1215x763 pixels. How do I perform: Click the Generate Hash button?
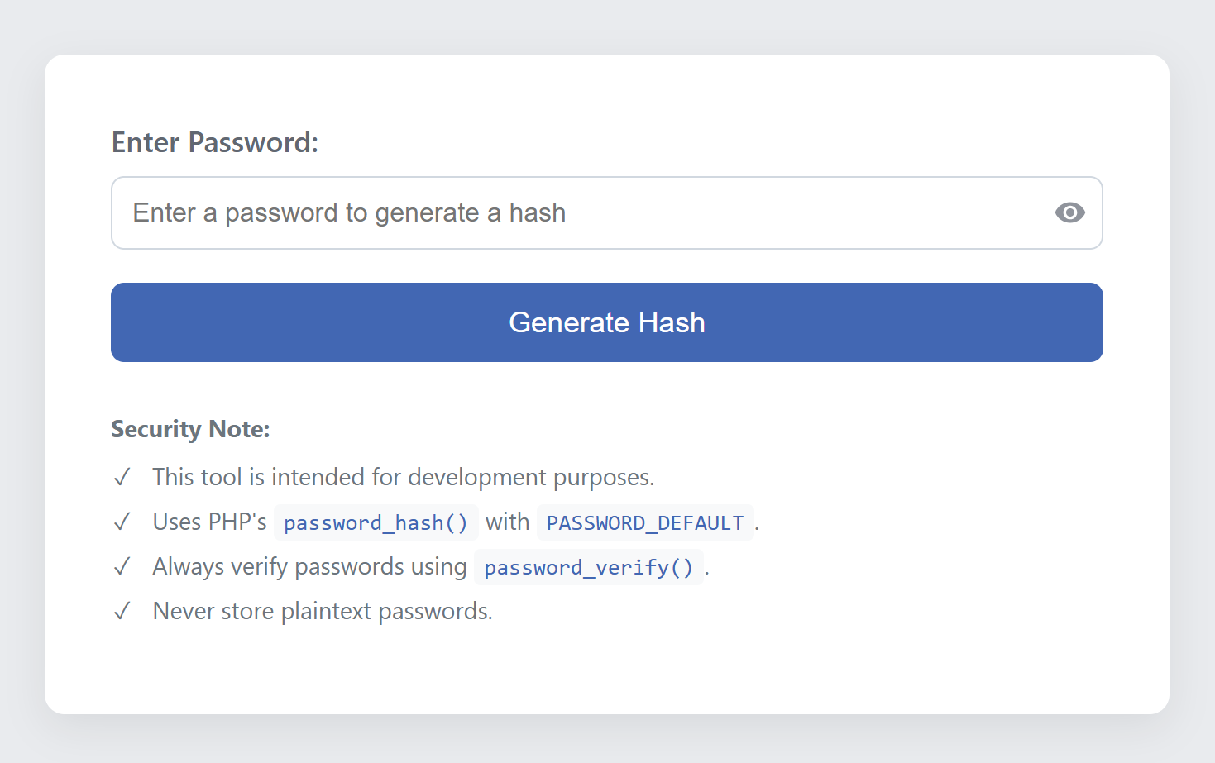click(x=606, y=322)
